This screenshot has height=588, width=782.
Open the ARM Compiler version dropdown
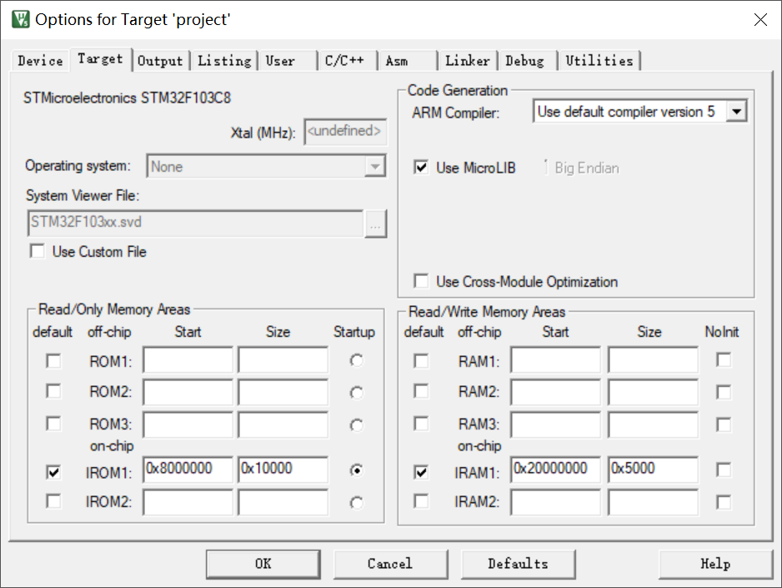(736, 111)
